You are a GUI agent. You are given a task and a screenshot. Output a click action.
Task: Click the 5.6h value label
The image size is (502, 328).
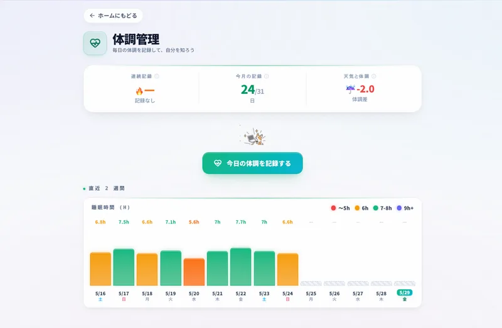[x=194, y=222]
